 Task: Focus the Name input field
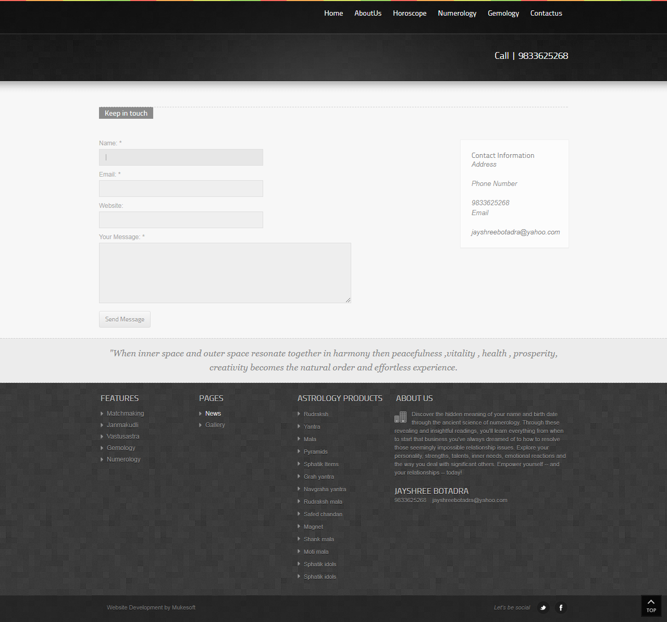click(181, 157)
